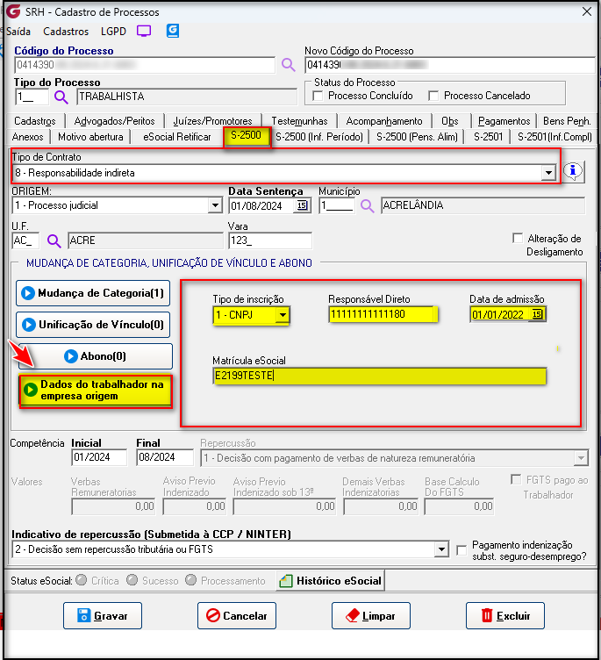Select the Processamento status radio button

(191, 580)
